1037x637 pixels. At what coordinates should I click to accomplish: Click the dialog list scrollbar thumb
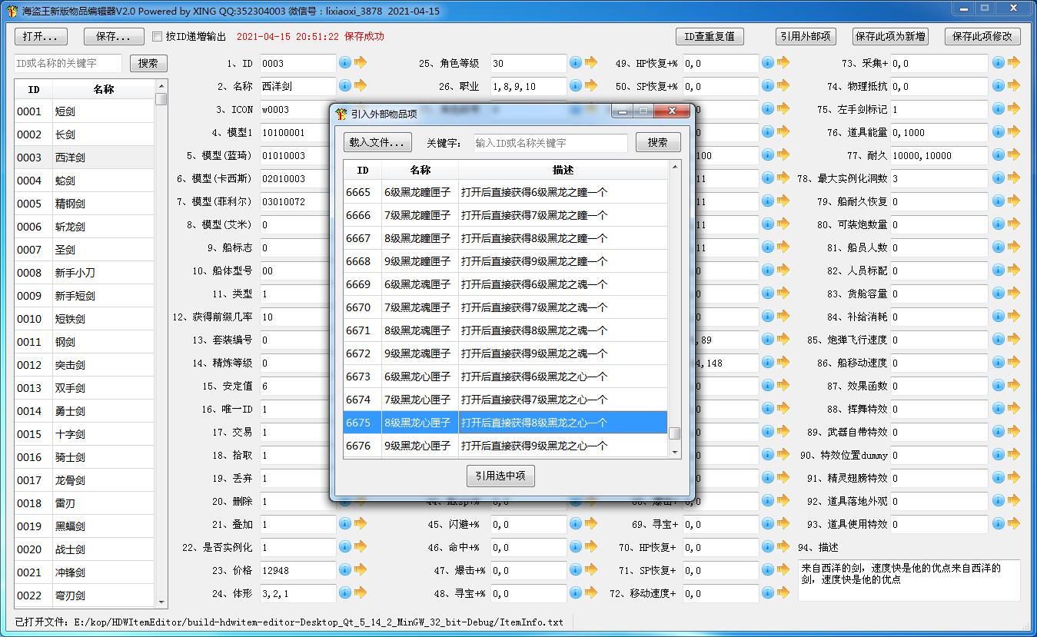coord(674,433)
